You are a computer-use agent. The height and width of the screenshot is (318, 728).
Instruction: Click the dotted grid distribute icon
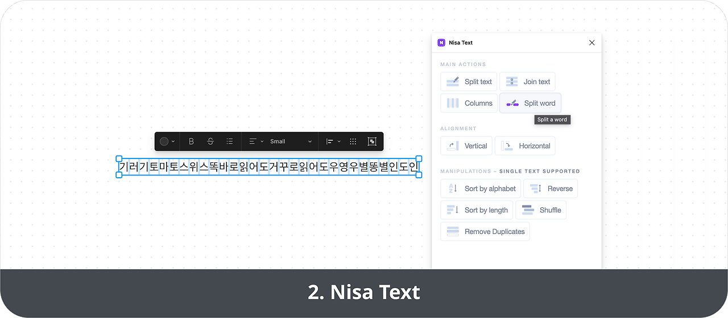coord(353,141)
